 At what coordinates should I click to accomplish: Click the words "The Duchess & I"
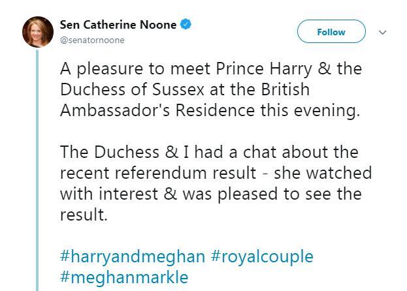pyautogui.click(x=120, y=152)
